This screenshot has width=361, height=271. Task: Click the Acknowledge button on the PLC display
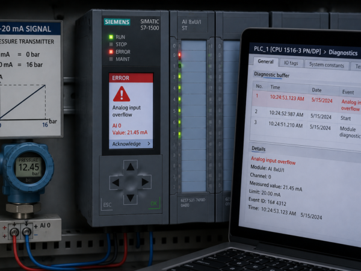[131, 144]
